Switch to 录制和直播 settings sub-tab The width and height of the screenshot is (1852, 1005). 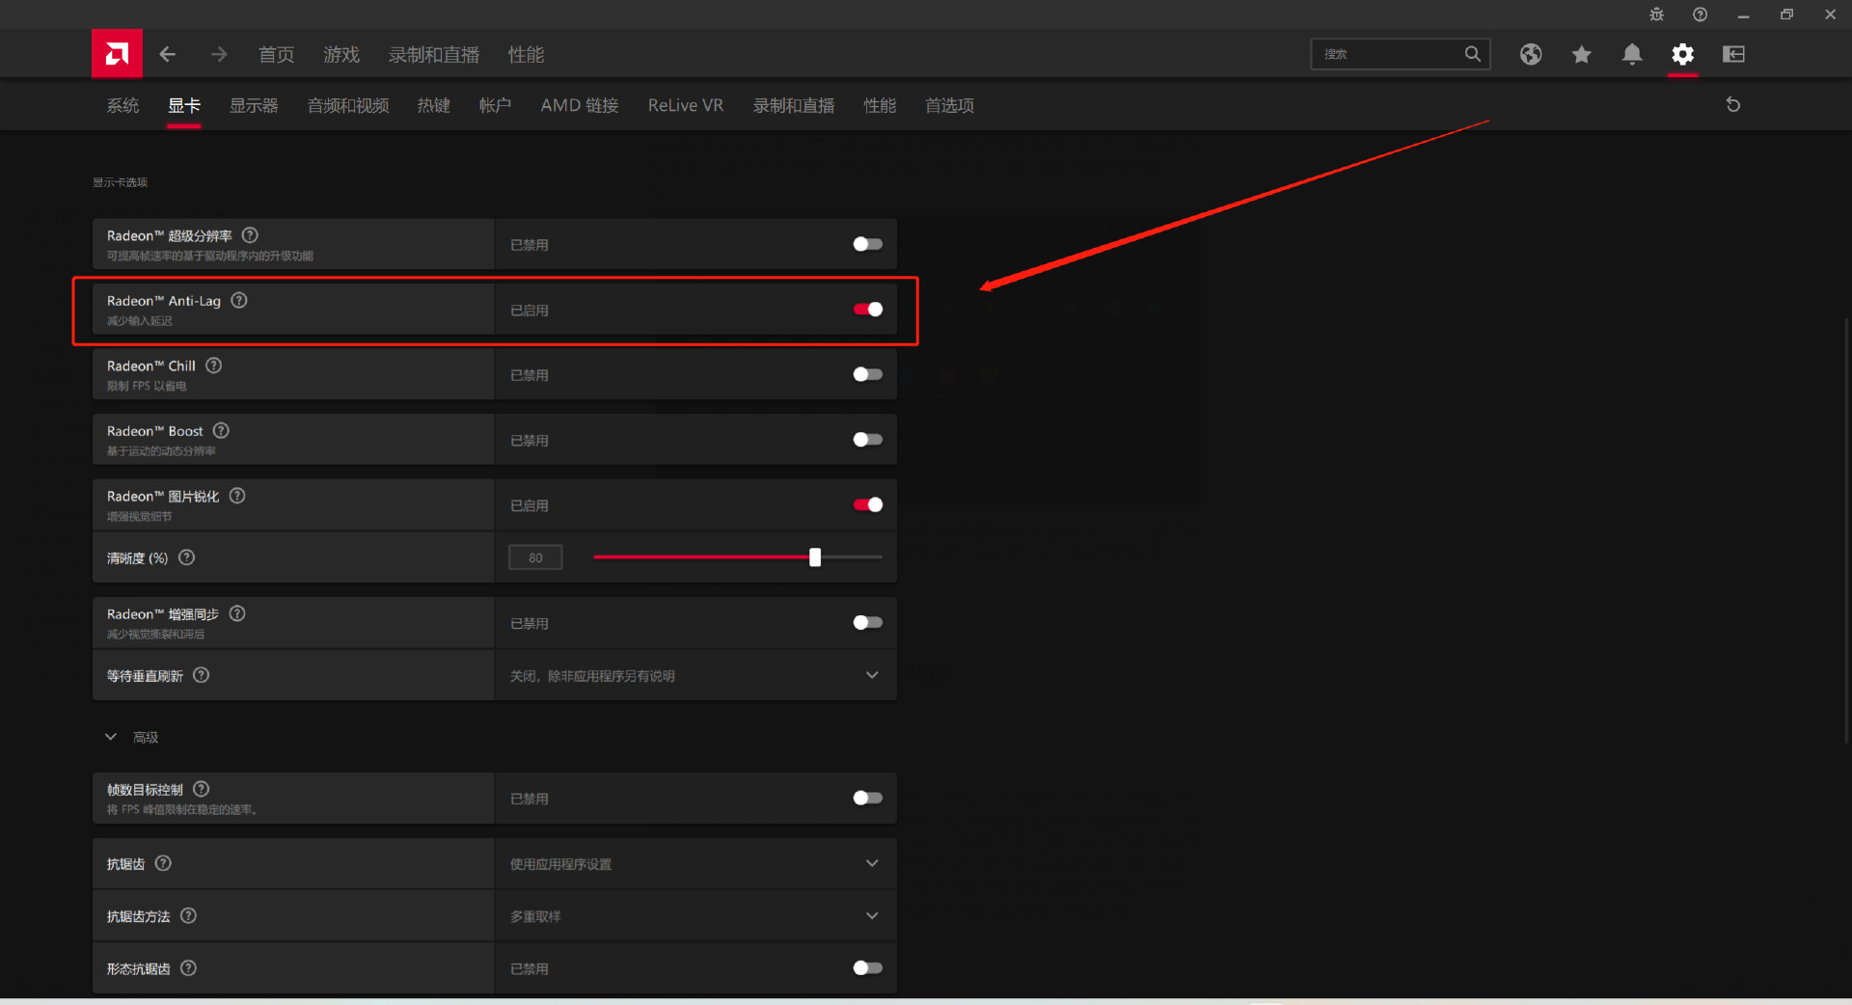click(794, 105)
